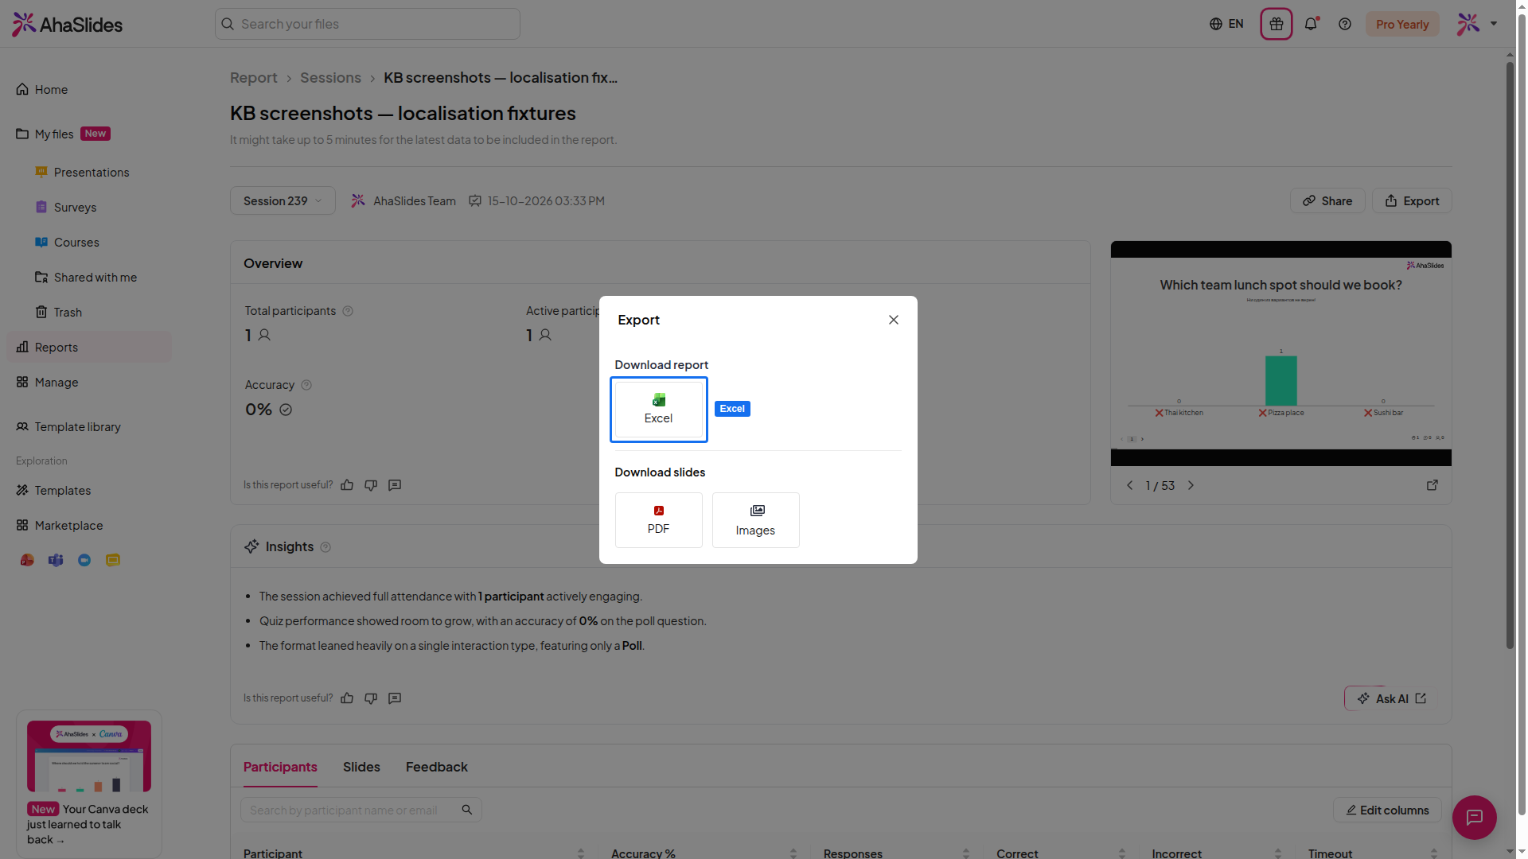The image size is (1528, 859).
Task: Open help question mark icon
Action: 1344,24
